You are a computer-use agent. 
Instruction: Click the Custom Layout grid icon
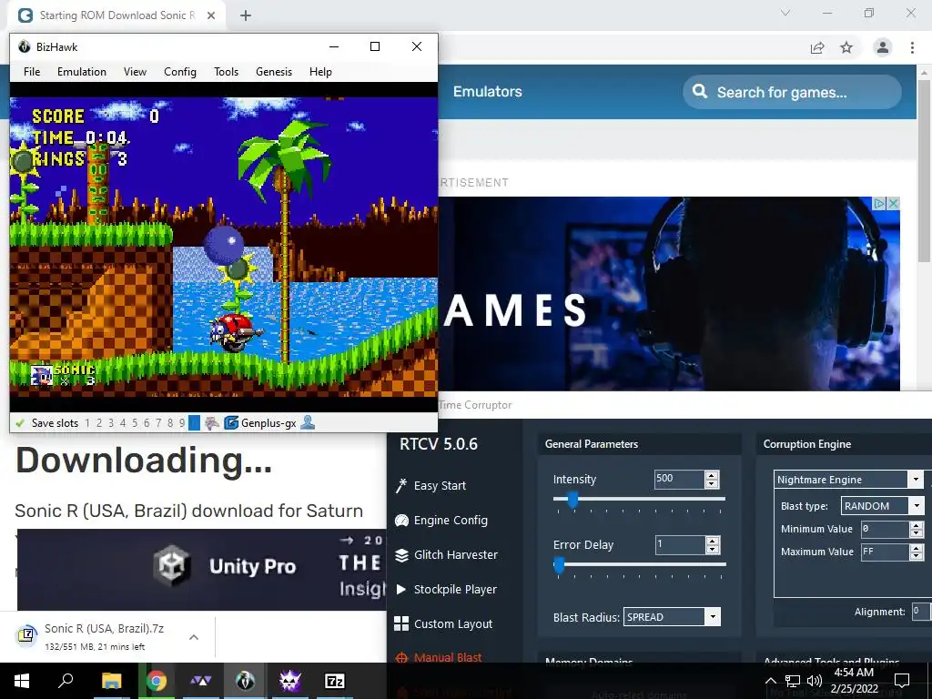(401, 623)
